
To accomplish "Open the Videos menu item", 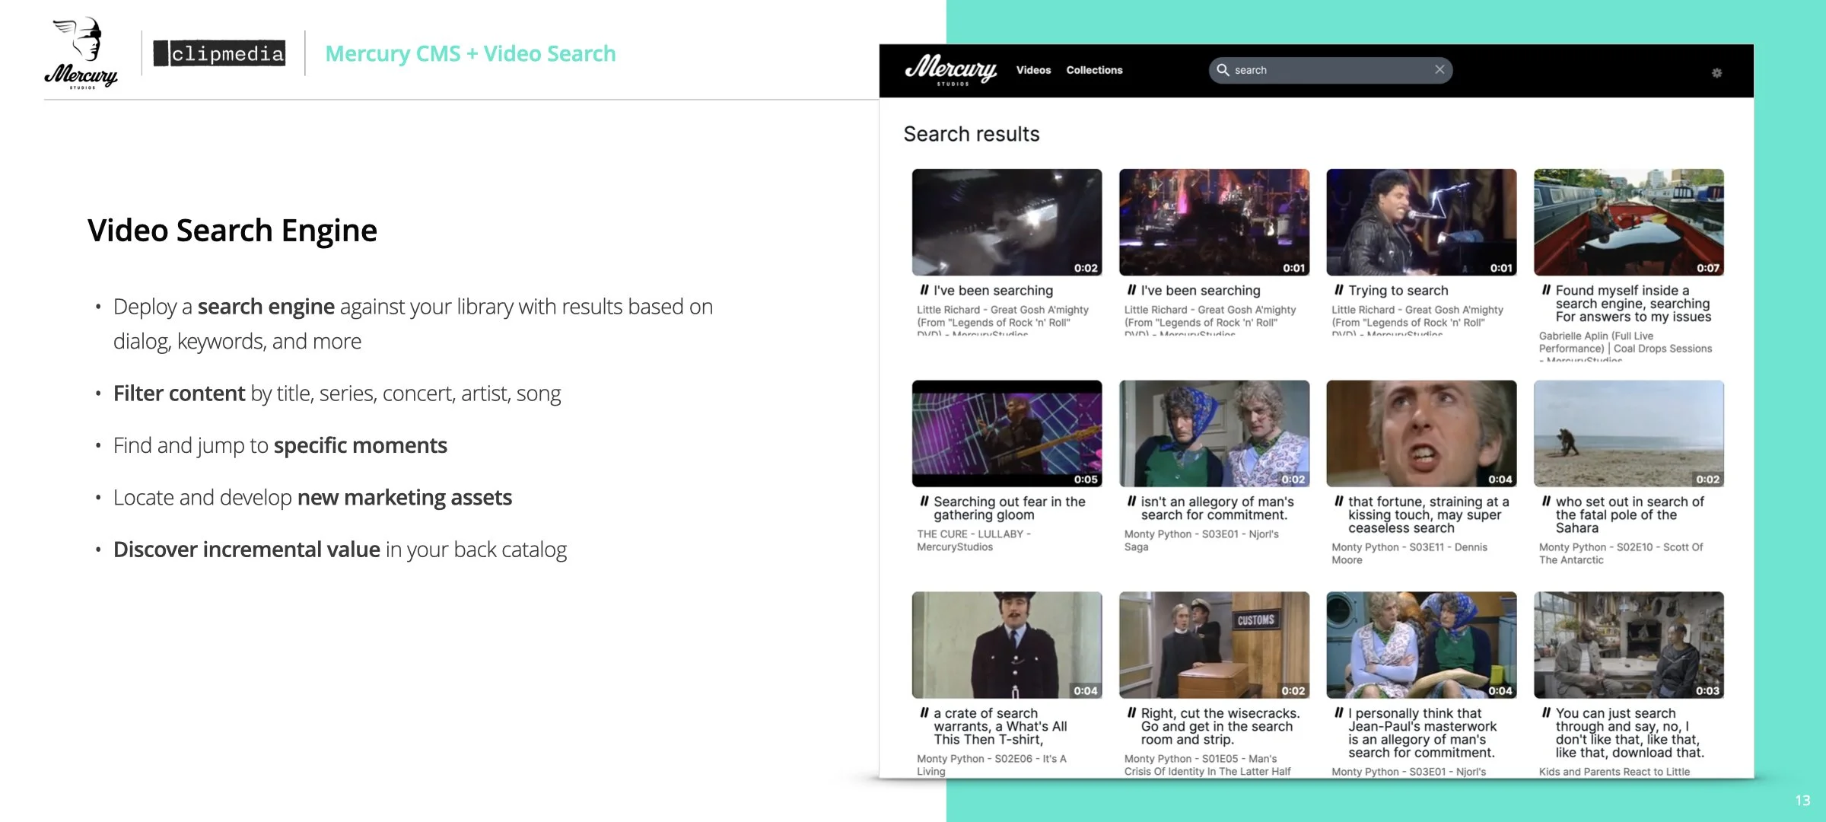I will [1033, 70].
